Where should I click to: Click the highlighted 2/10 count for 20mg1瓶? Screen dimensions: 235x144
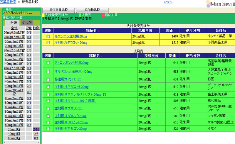point(36,129)
